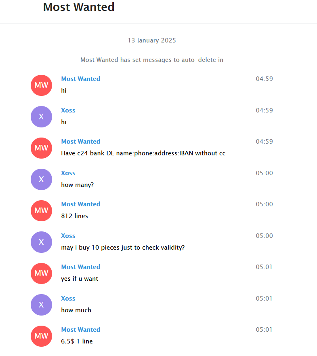Image resolution: width=317 pixels, height=356 pixels.
Task: Click the 04:59 timestamp on the c24 bank message
Action: [x=264, y=142]
